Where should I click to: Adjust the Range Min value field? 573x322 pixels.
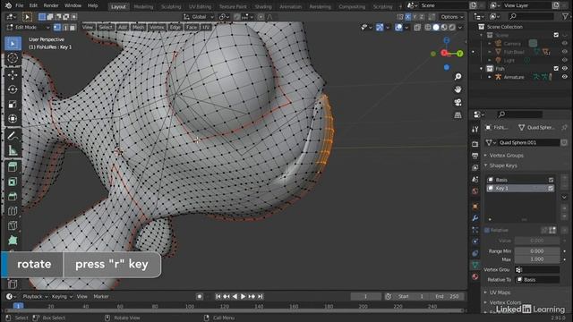click(537, 251)
